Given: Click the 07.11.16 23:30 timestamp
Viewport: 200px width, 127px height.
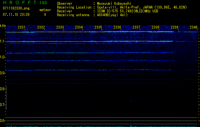Looking at the screenshot, I should click(x=16, y=15).
